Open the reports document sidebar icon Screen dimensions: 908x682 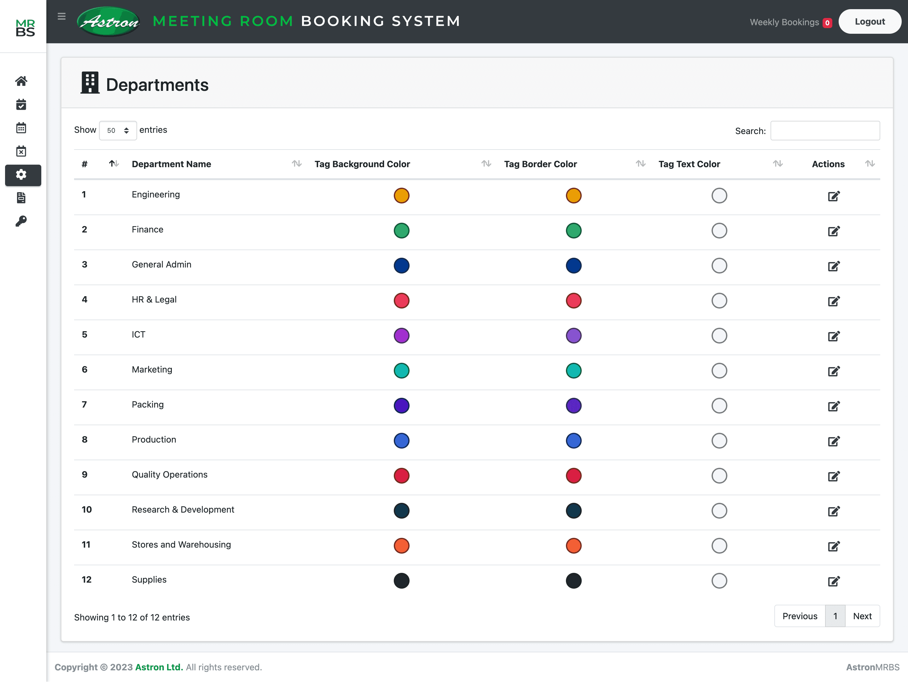(x=21, y=198)
